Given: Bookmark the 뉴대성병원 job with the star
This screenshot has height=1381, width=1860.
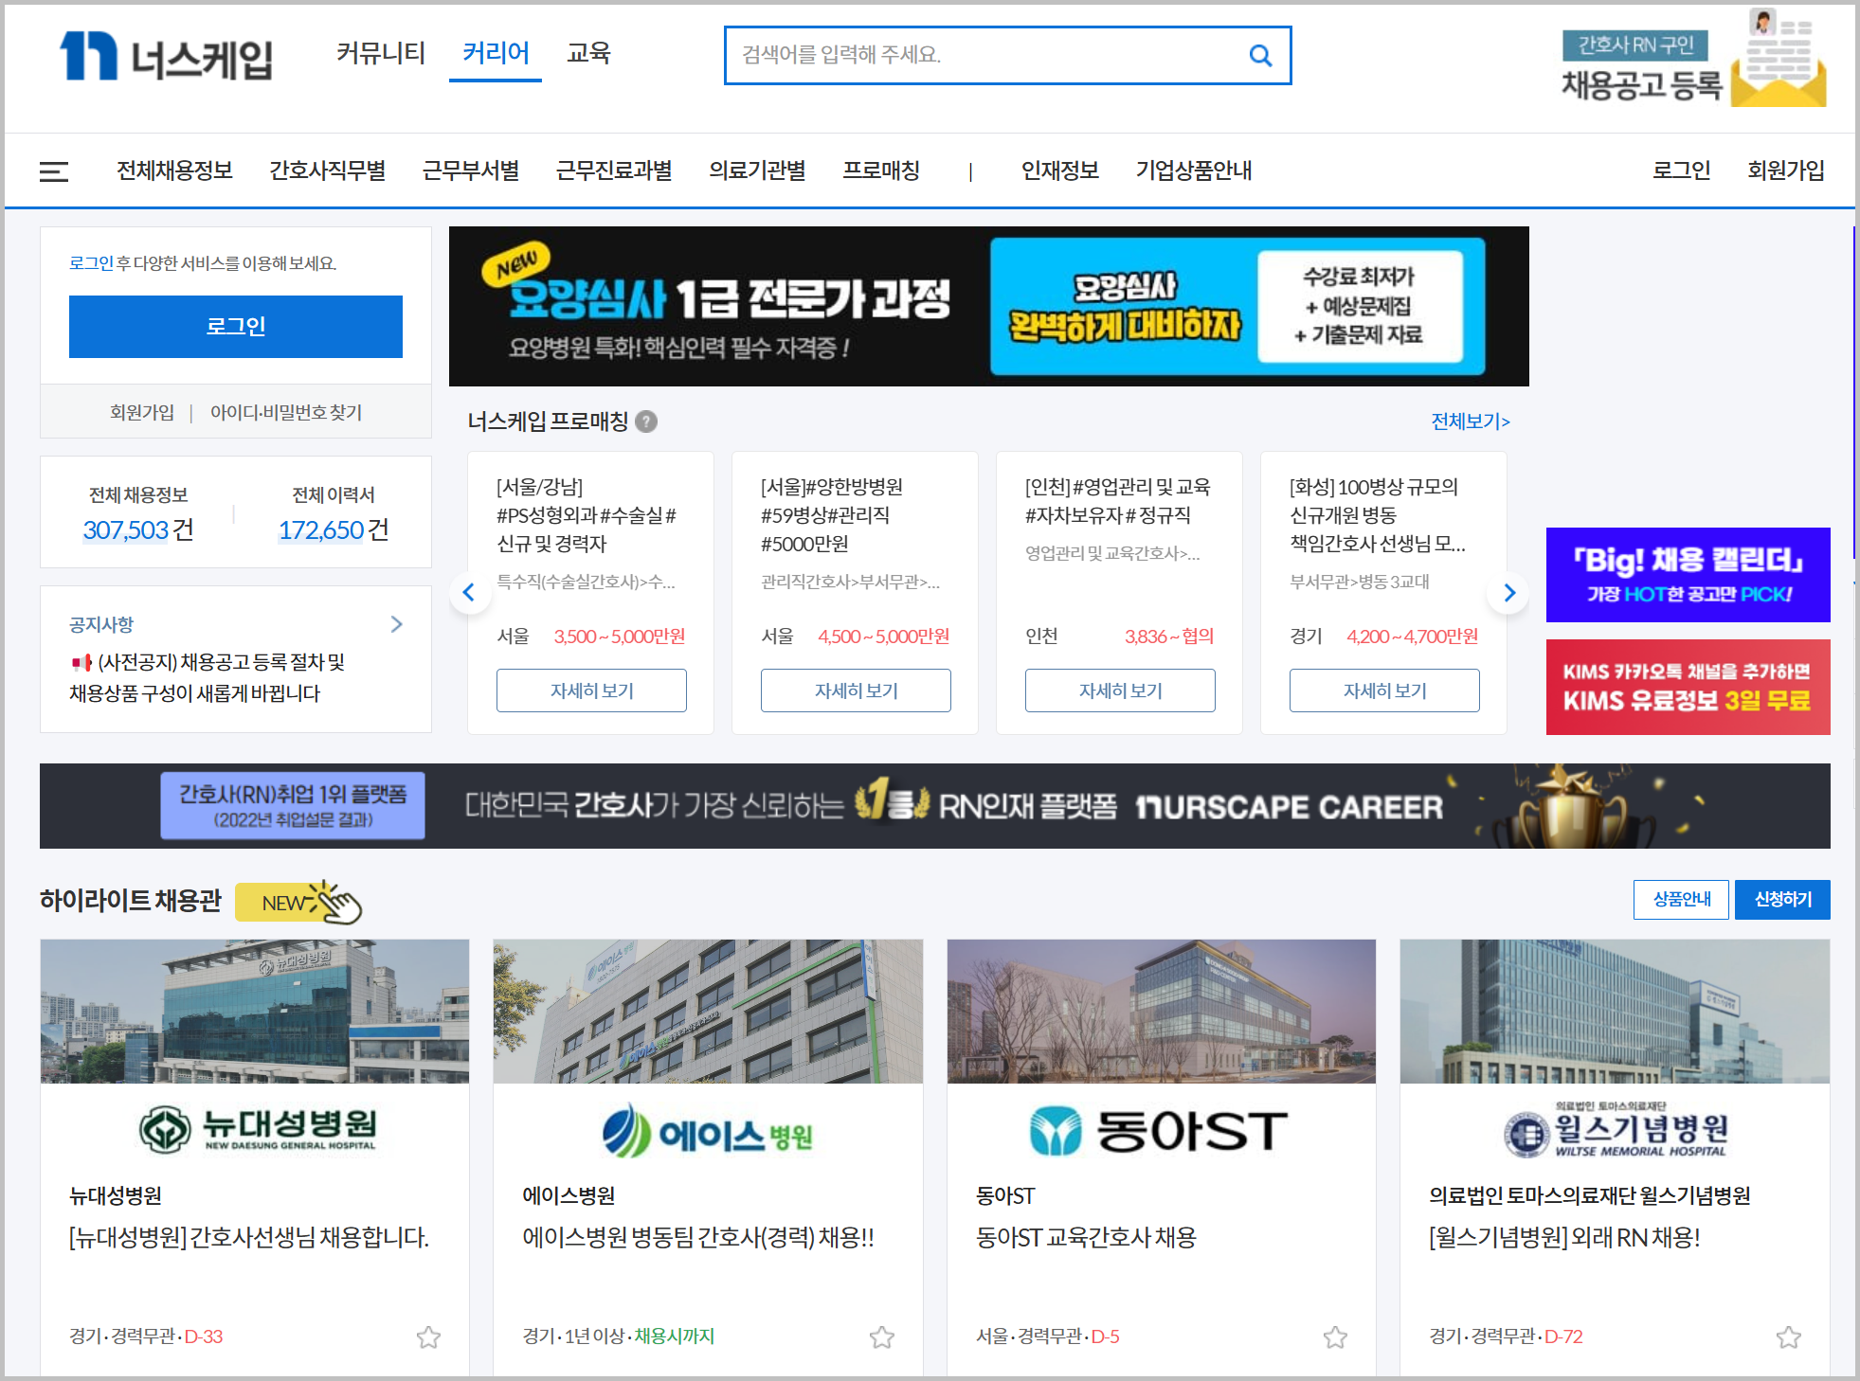Looking at the screenshot, I should point(428,1336).
